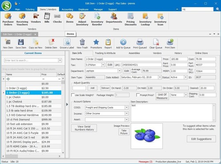
Task: Open the Tax dropdown
Action: coord(103,65)
